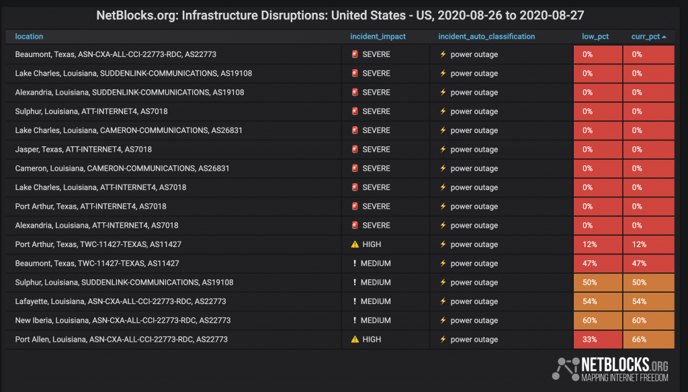Image resolution: width=688 pixels, height=392 pixels.
Task: Select the location text "Port Allen, Louisiana, ASN-CXA-ALL-CCI-22773-RDC, AS22773"
Action: click(x=121, y=340)
